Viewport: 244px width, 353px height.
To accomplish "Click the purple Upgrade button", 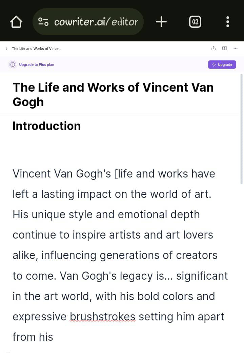I will 222,64.
